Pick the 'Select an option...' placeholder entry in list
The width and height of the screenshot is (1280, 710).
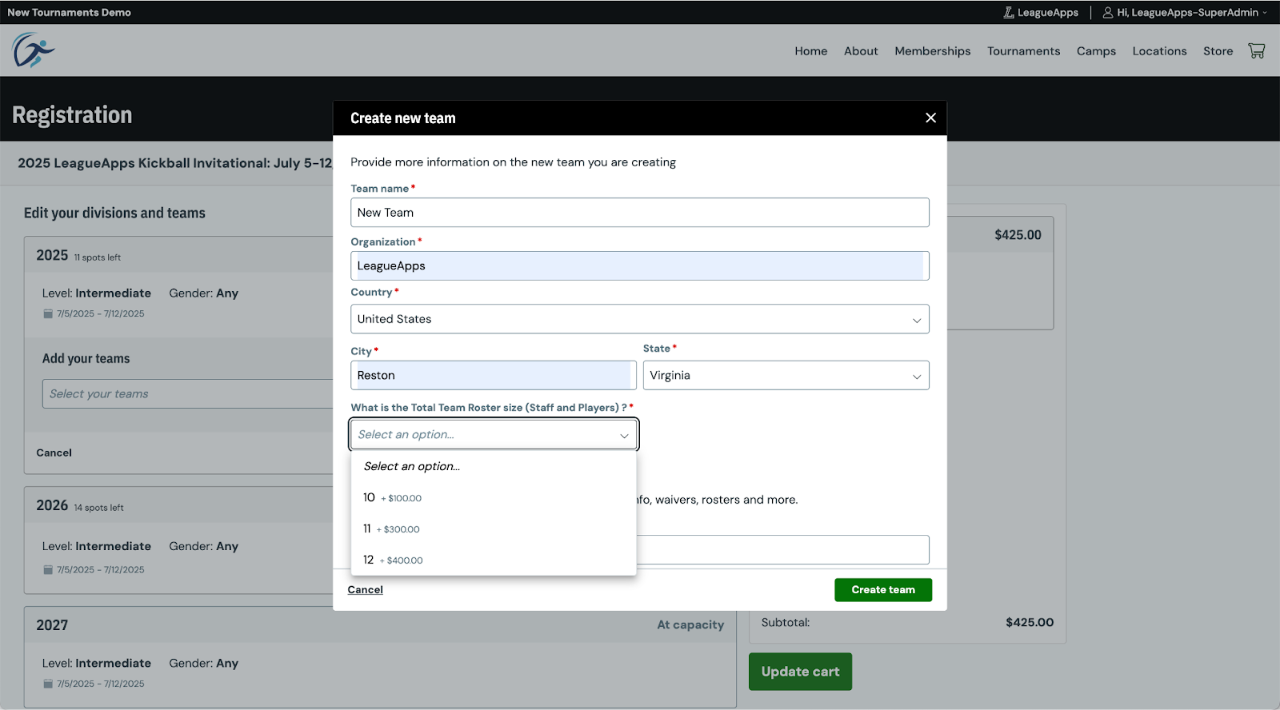494,466
